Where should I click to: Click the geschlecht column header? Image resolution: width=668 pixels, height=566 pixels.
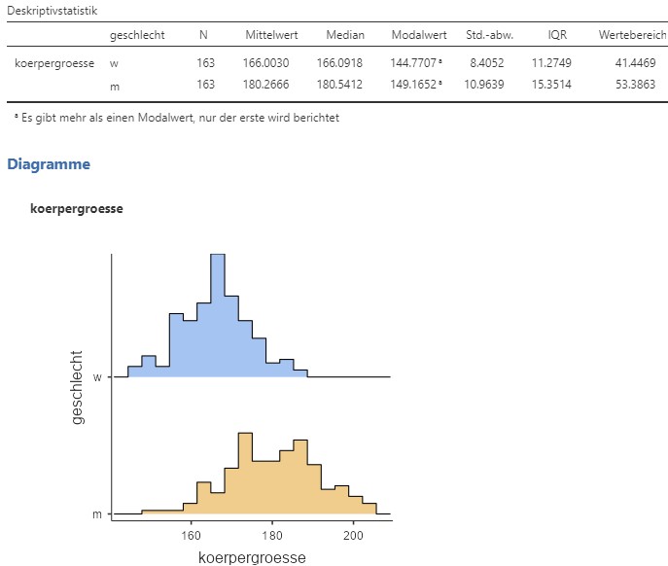click(137, 35)
